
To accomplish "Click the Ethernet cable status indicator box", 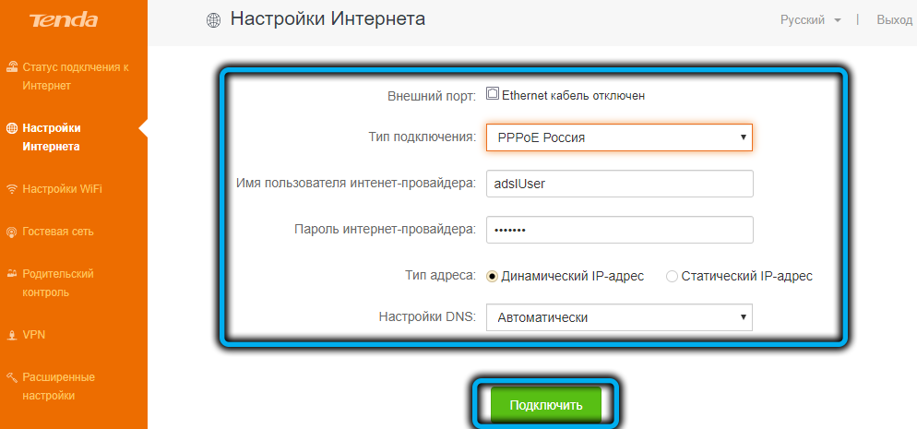I will click(493, 94).
